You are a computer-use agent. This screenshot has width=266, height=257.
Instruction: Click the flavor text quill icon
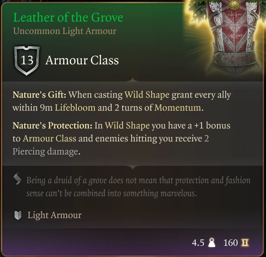coord(18,179)
